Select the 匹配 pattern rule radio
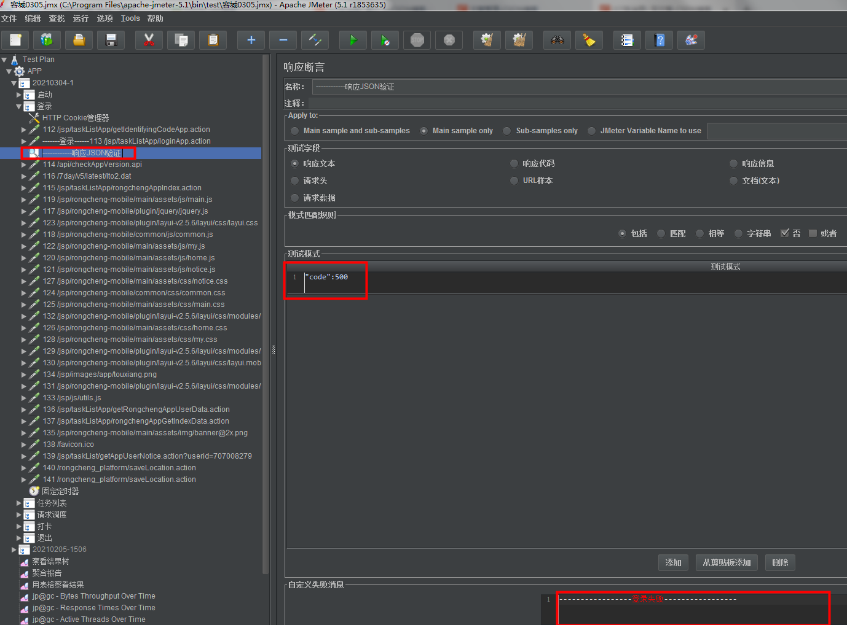 pyautogui.click(x=661, y=233)
